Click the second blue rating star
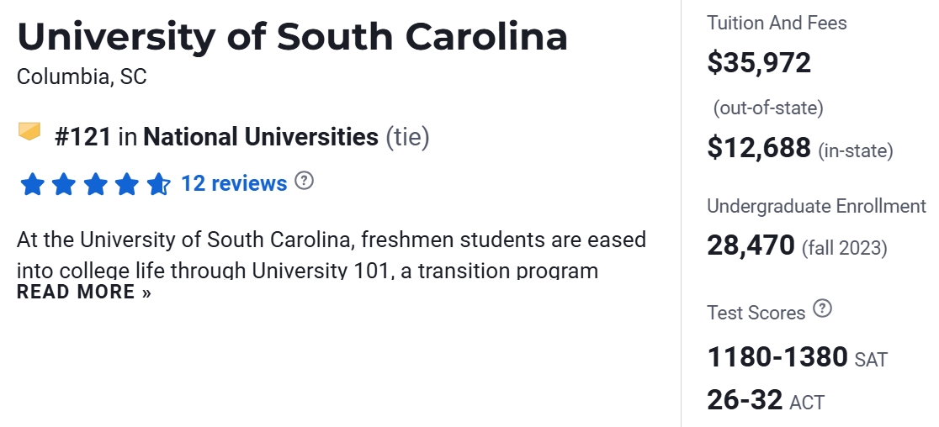The image size is (939, 427). pyautogui.click(x=64, y=184)
